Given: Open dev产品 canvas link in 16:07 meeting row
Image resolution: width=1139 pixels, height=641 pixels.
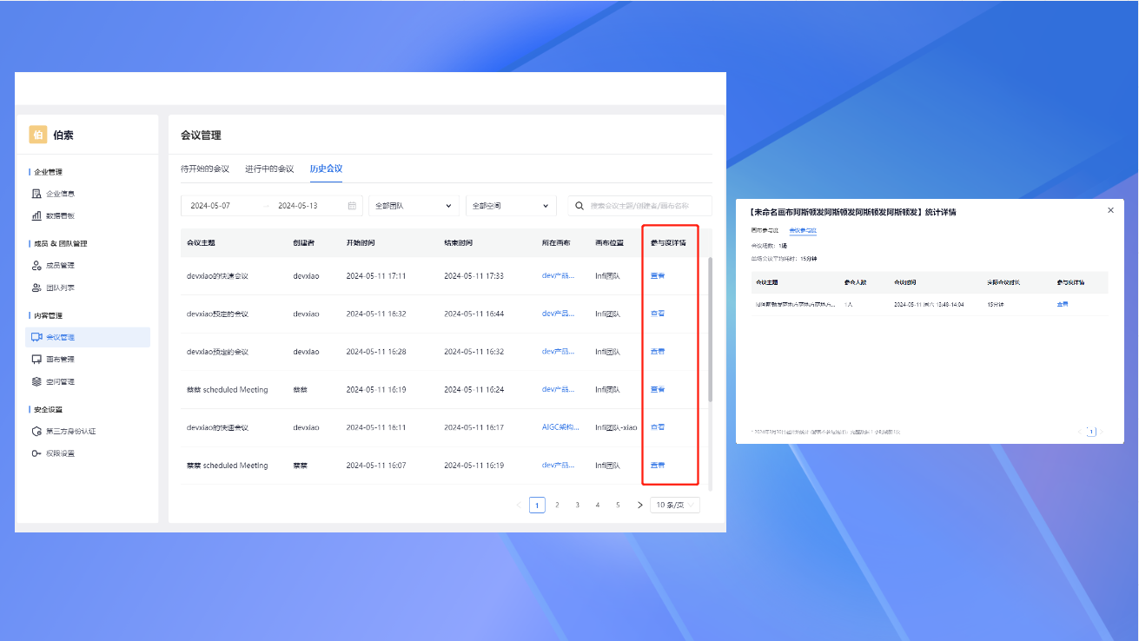Looking at the screenshot, I should coord(558,466).
